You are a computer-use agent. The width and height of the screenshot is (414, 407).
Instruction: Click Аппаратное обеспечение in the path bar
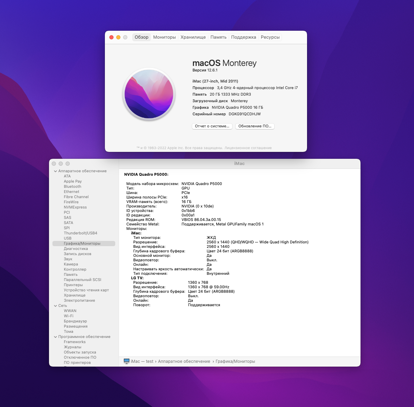point(184,361)
